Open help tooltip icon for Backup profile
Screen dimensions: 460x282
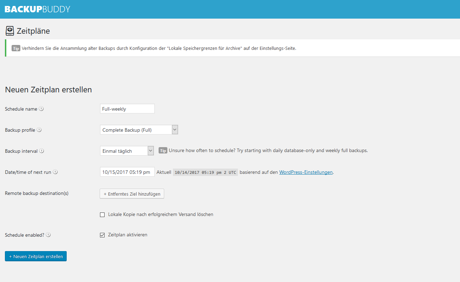39,130
